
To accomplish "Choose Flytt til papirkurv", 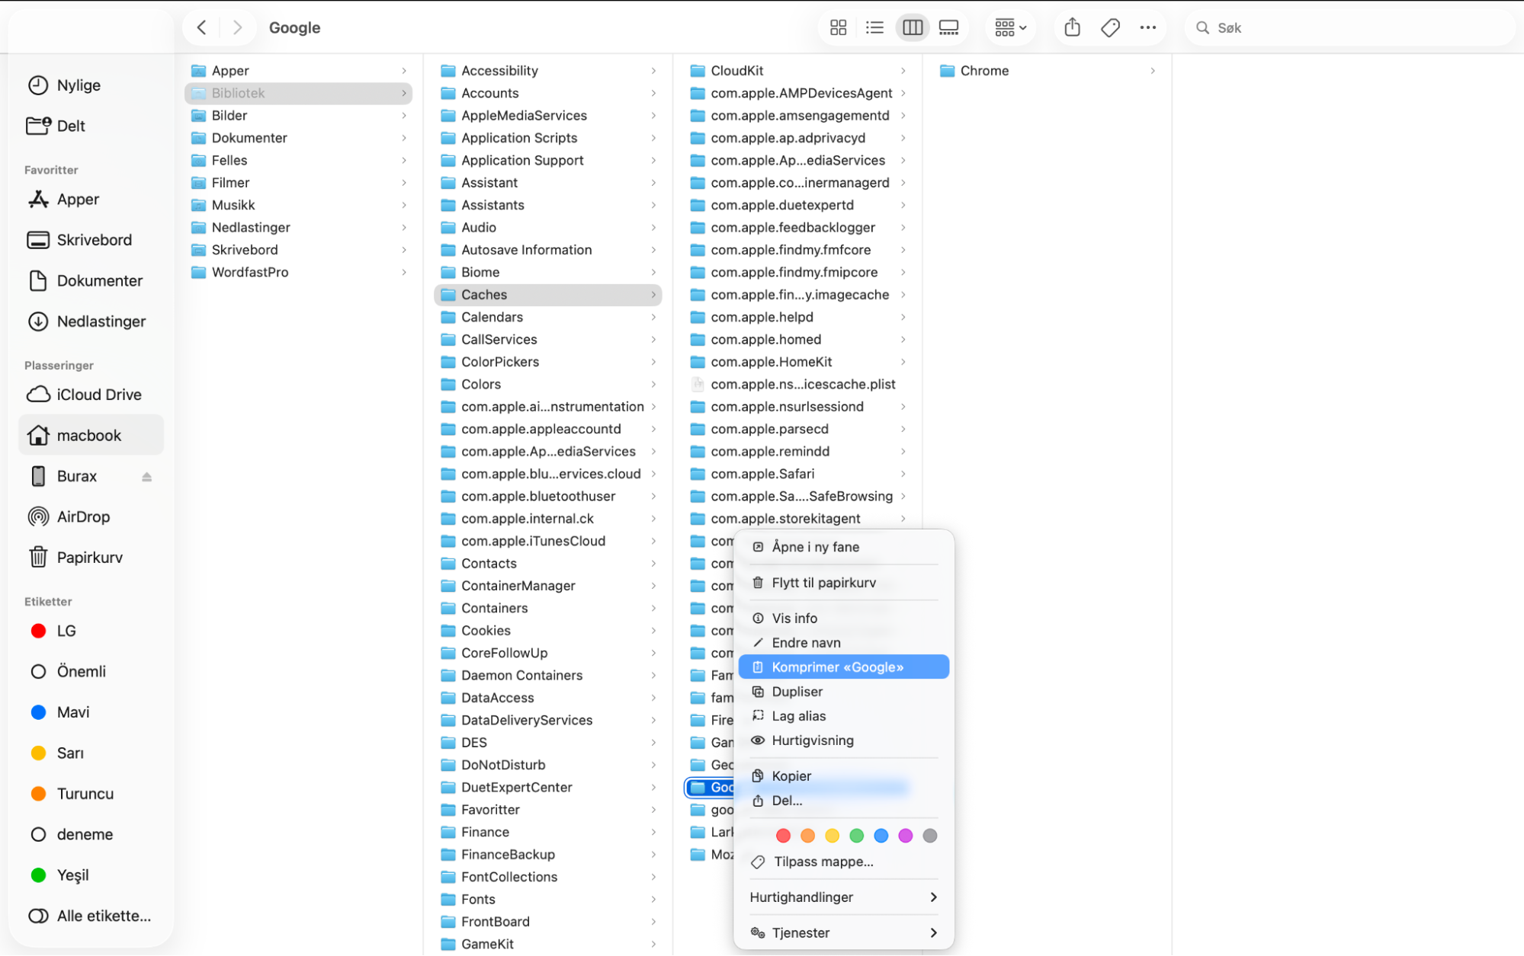I will pos(843,583).
